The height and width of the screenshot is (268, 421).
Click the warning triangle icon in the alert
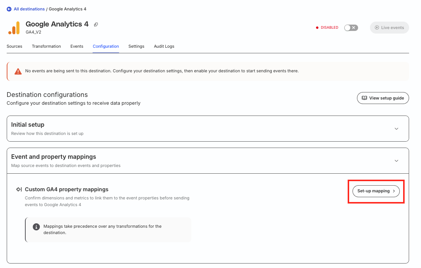tap(18, 71)
